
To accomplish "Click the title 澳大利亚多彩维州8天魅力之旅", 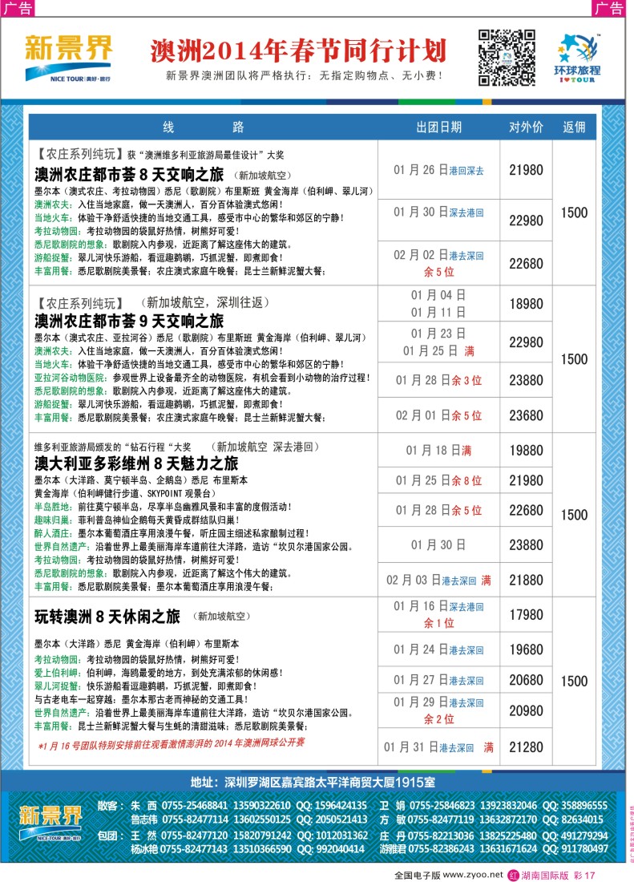I will 136,463.
